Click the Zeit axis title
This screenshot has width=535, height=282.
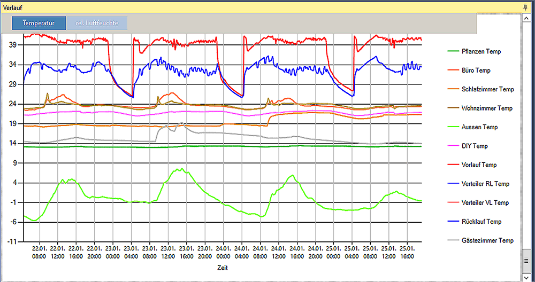[x=222, y=268]
